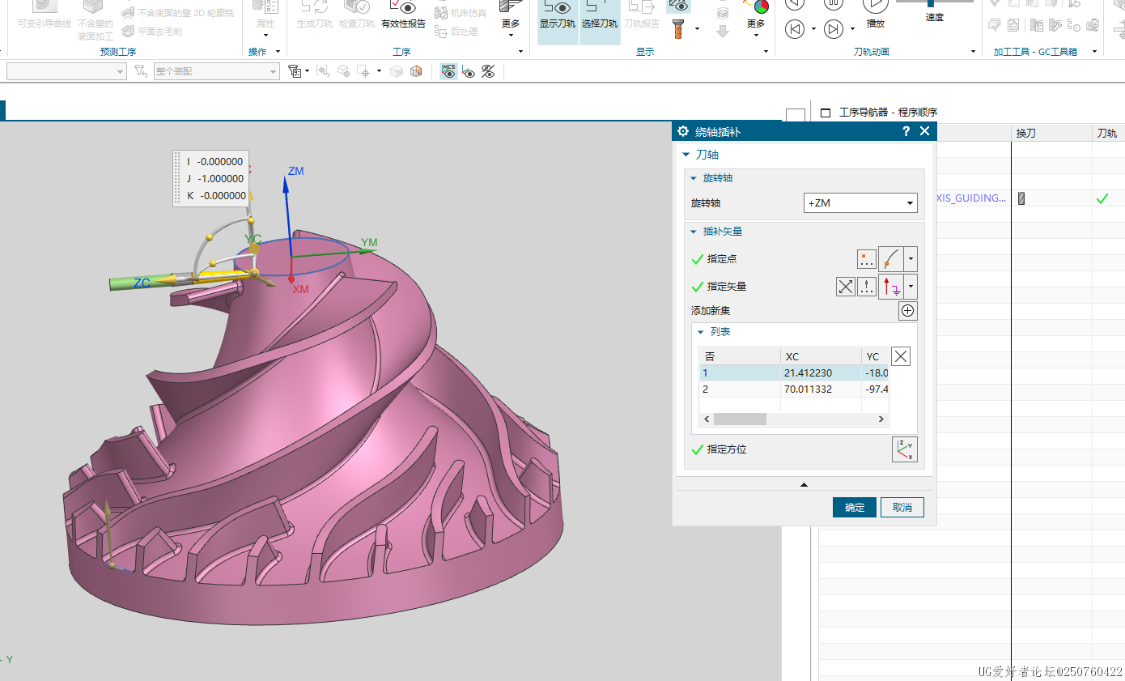1125x681 pixels.
Task: Click the orange drill tool display icon
Action: pos(678,28)
